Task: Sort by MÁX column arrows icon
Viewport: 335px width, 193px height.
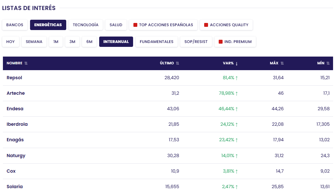Action: pyautogui.click(x=282, y=63)
